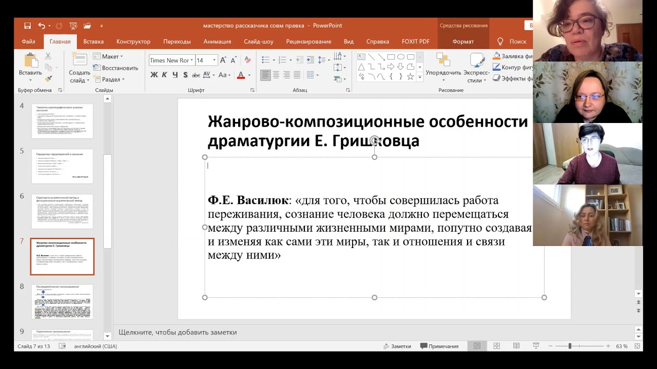Viewport: 657px width, 369px height.
Task: Toggle bold Ж formatting
Action: point(154,75)
